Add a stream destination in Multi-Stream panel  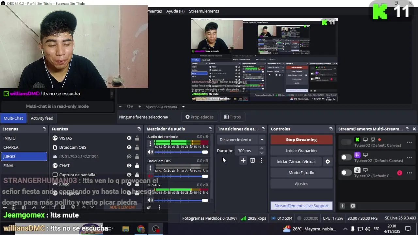click(342, 206)
